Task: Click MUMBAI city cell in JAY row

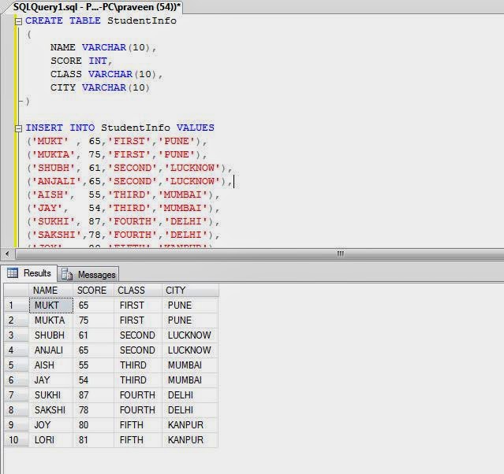Action: [x=190, y=380]
